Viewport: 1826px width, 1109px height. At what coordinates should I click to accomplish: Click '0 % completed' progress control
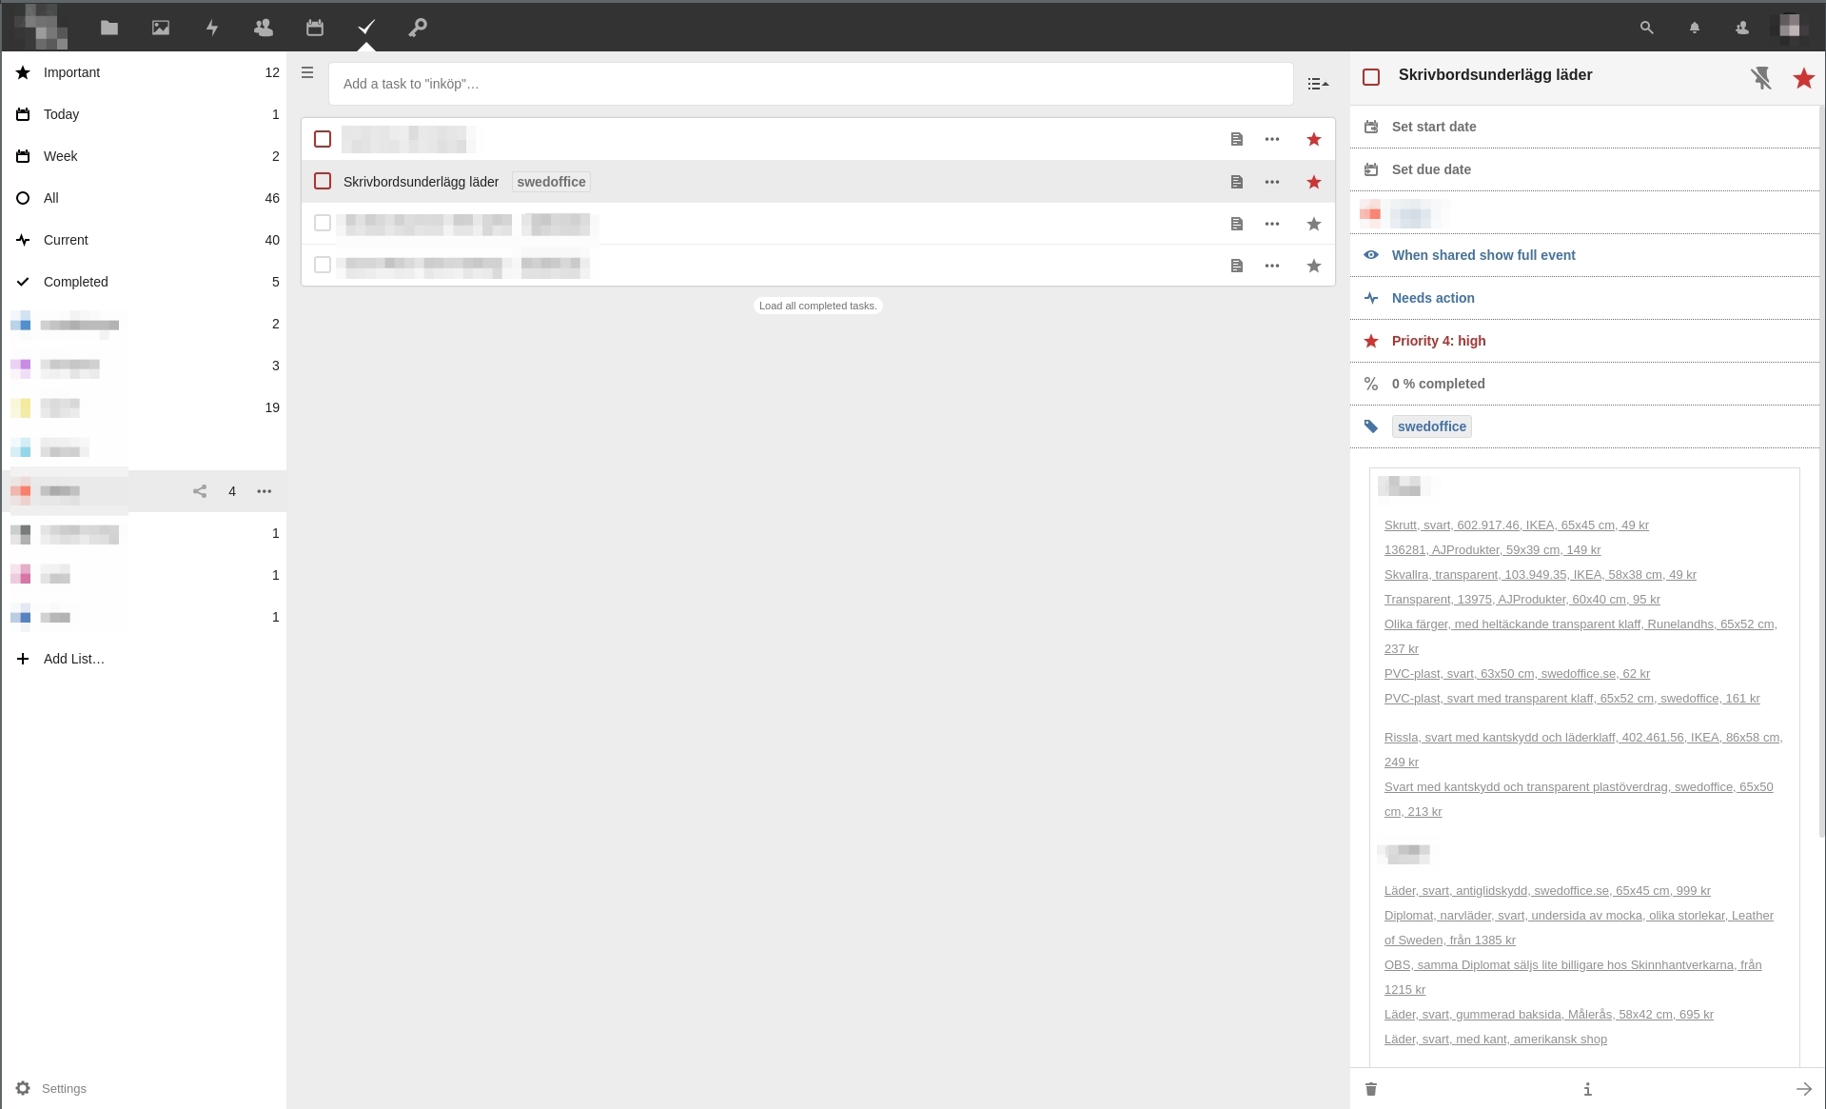coord(1437,383)
